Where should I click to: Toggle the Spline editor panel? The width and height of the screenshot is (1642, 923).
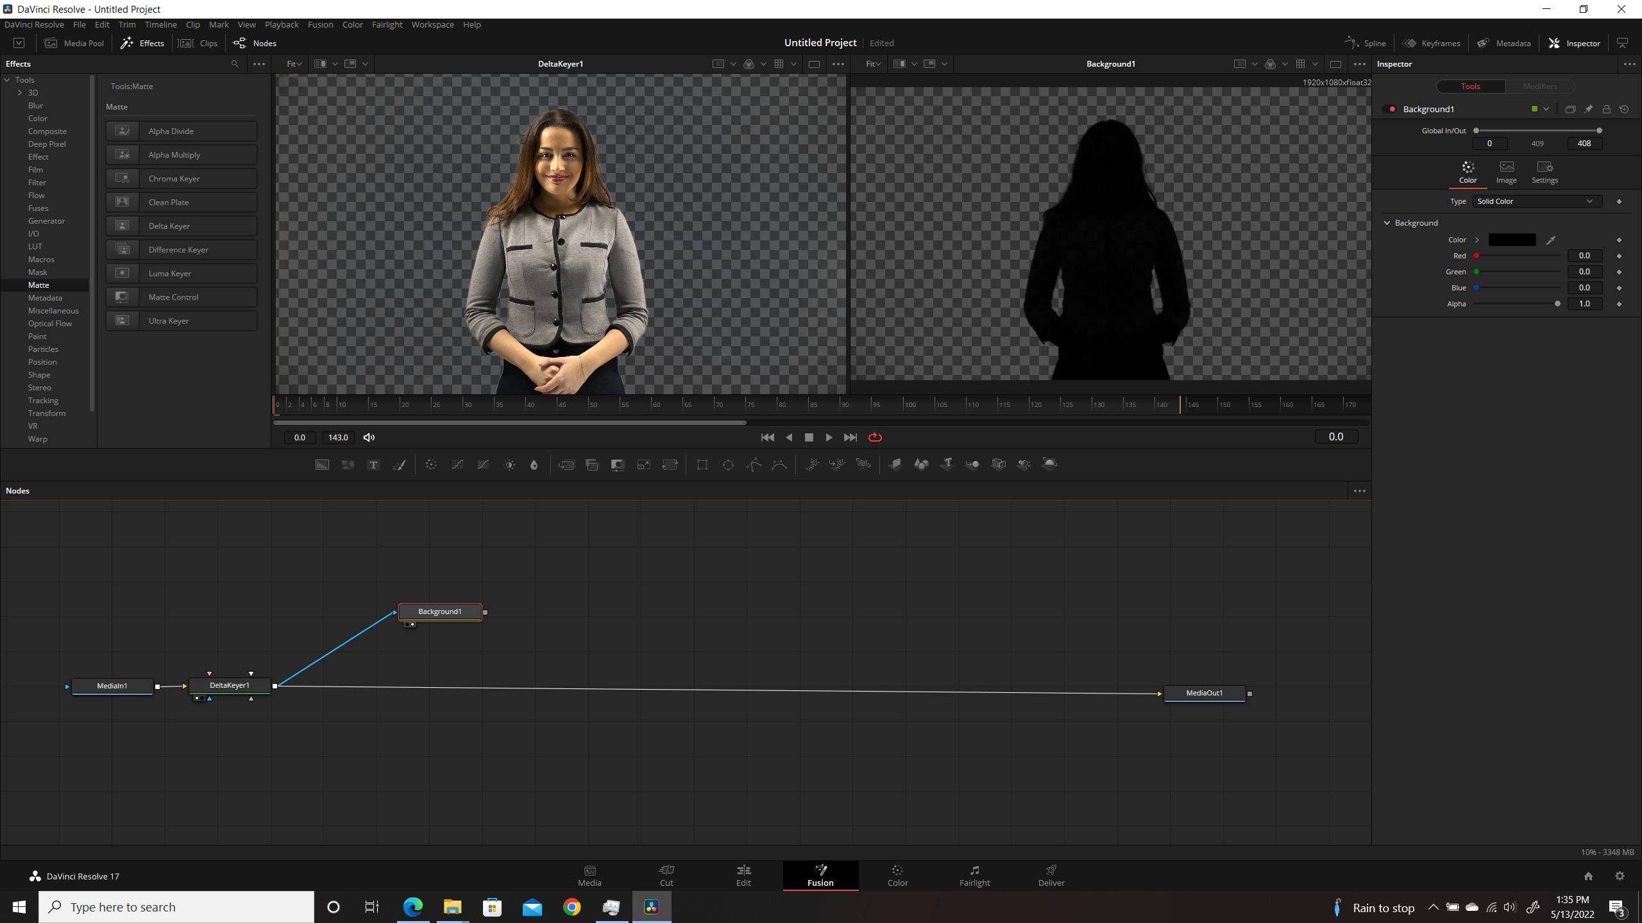coord(1366,43)
